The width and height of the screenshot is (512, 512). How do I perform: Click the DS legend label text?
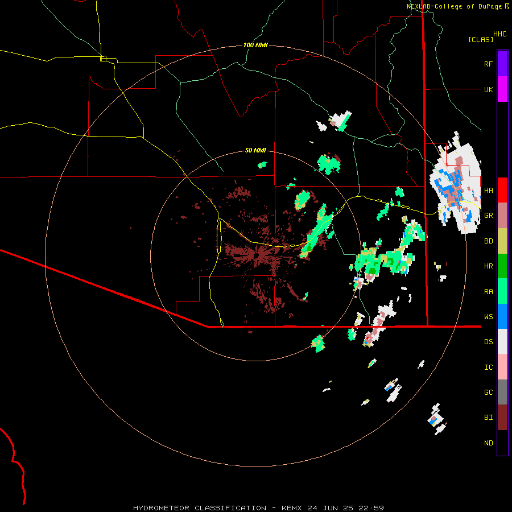489,342
